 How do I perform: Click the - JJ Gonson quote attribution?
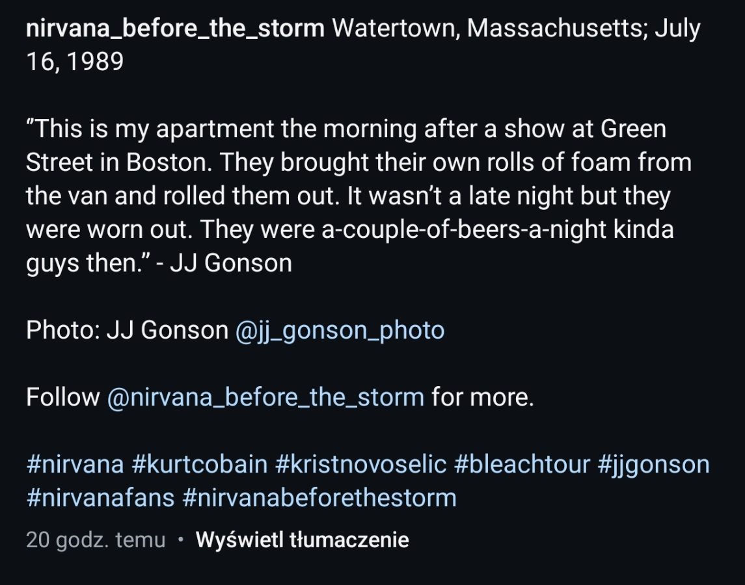(224, 263)
